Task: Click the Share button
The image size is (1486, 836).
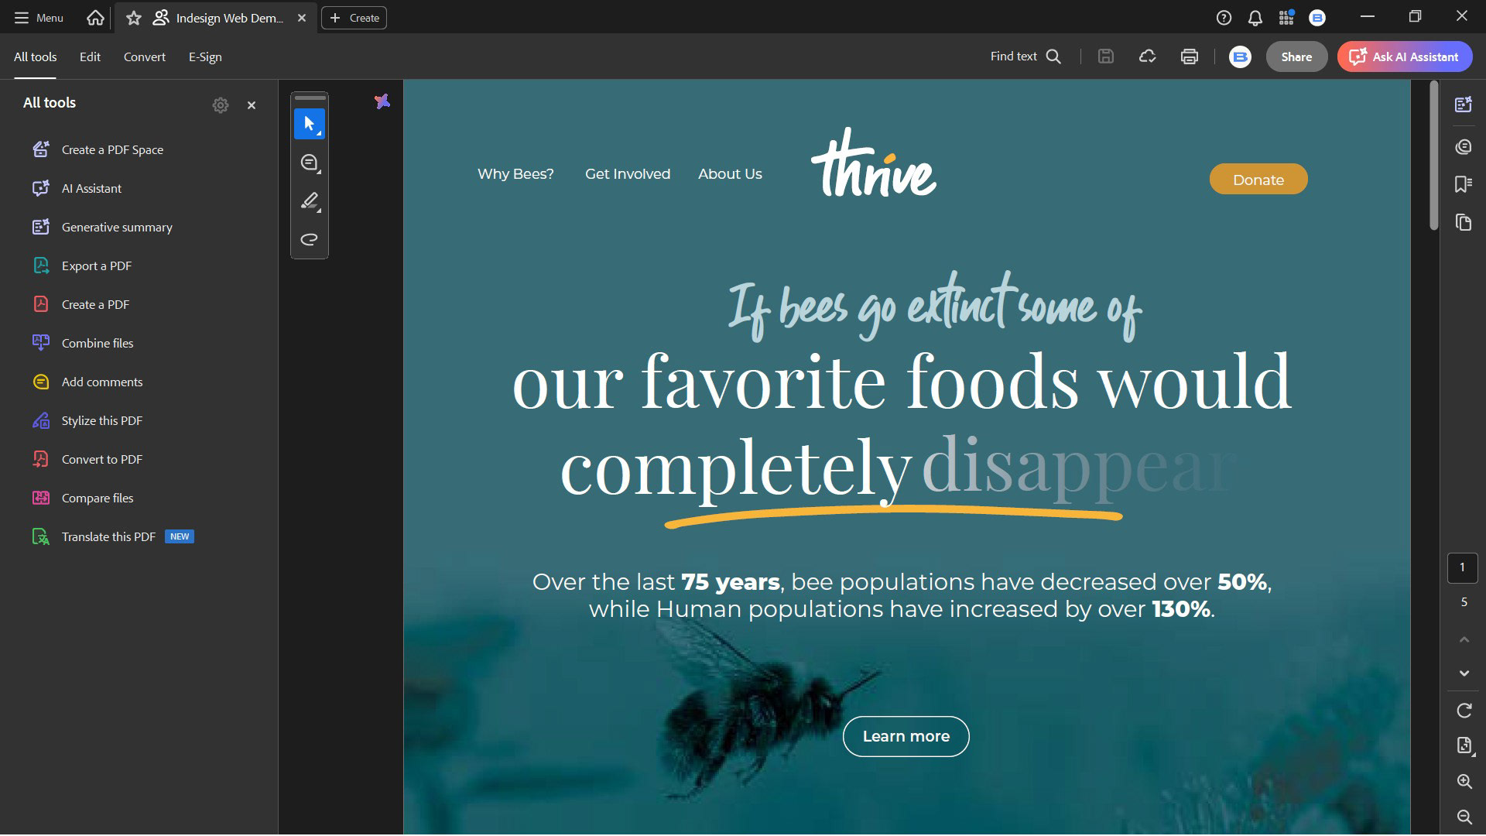Action: coord(1296,57)
